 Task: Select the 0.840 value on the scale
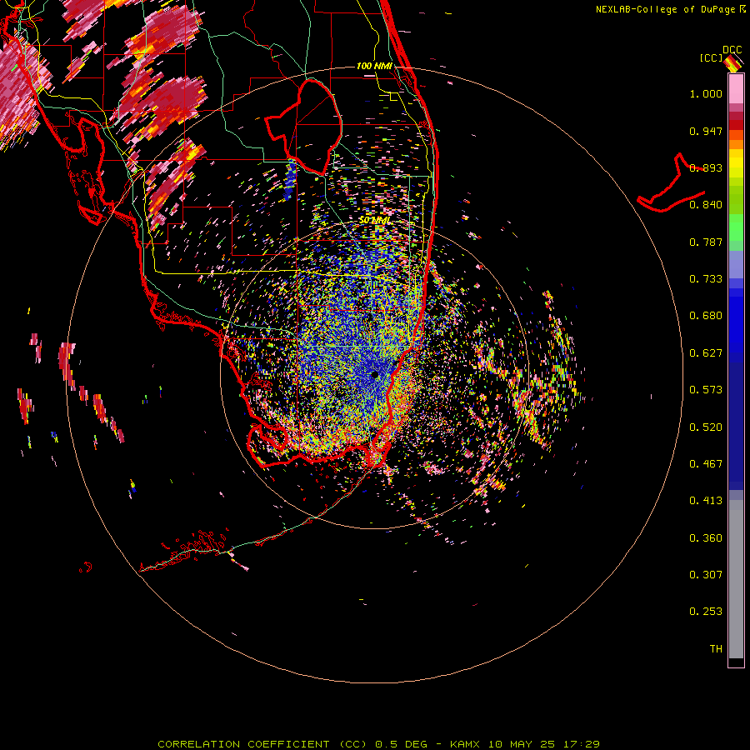point(706,205)
